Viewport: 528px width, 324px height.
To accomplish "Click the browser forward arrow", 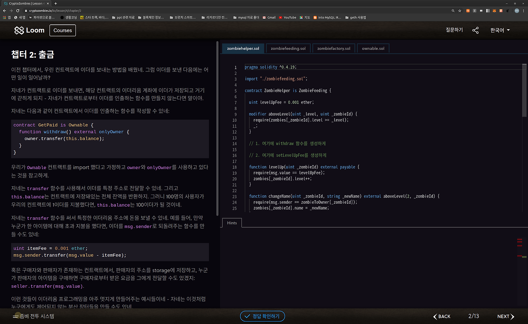I will (x=11, y=10).
